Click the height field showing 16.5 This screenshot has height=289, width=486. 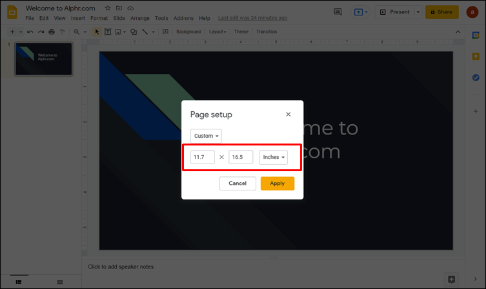pos(241,157)
